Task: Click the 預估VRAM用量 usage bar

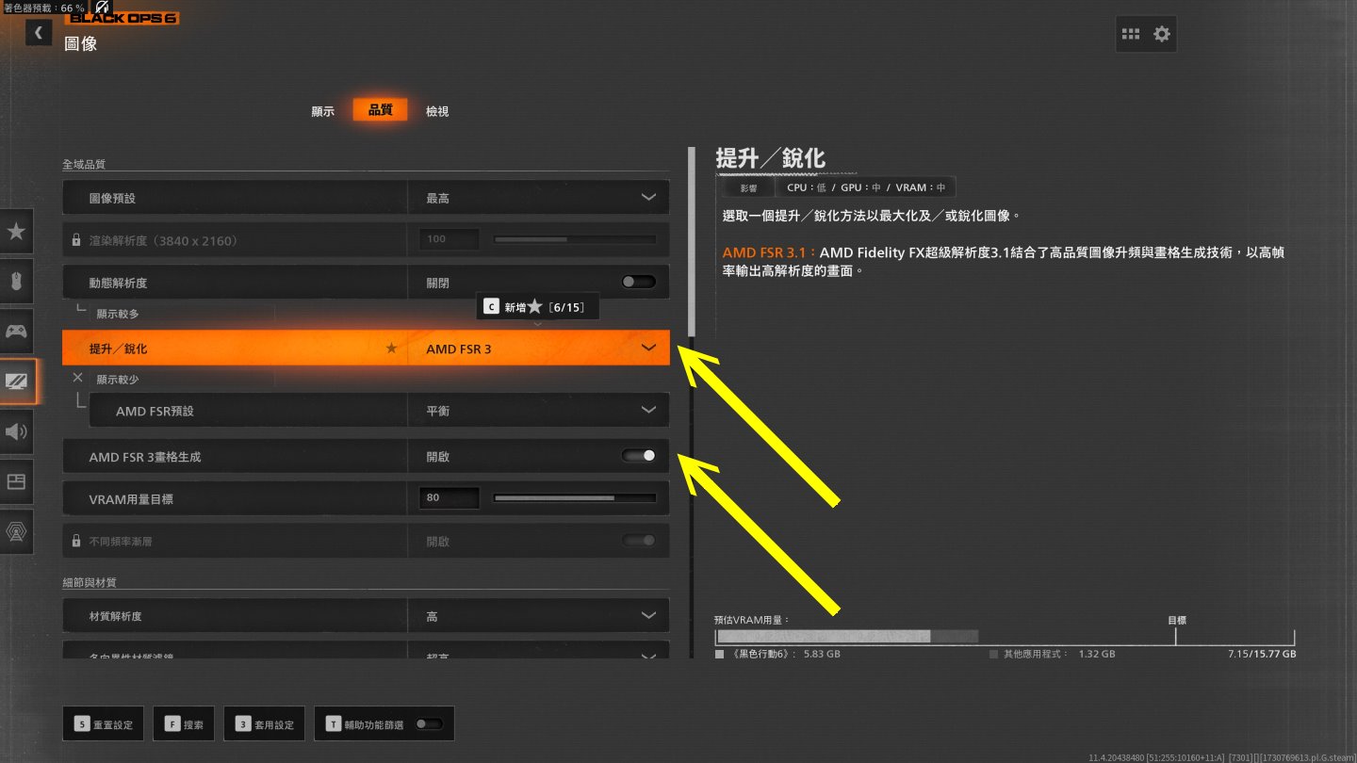Action: click(1005, 637)
